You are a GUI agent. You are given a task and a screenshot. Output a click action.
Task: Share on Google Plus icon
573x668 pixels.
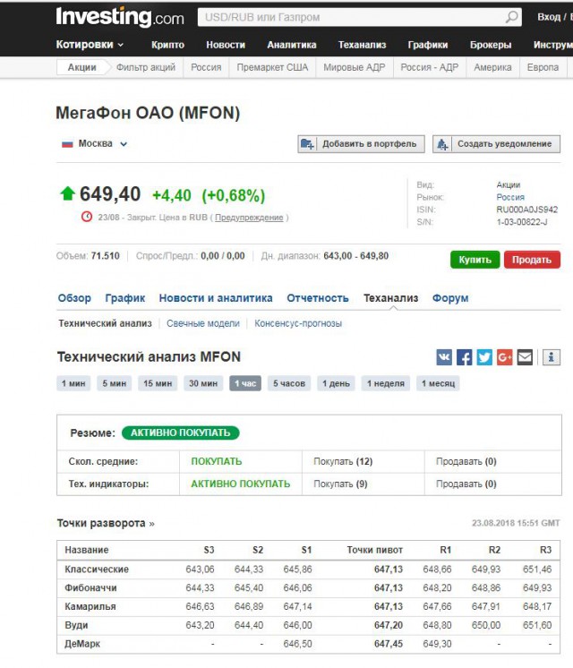[x=504, y=357]
